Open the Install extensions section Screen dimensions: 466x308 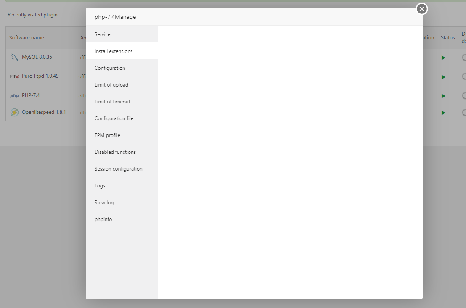(114, 51)
